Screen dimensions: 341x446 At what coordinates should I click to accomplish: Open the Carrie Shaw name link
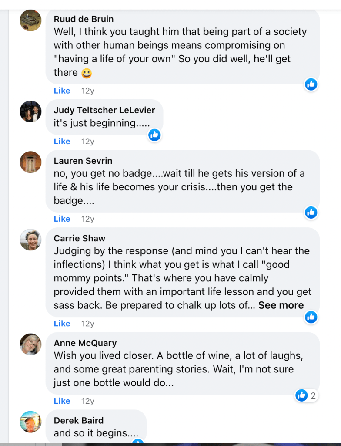80,238
